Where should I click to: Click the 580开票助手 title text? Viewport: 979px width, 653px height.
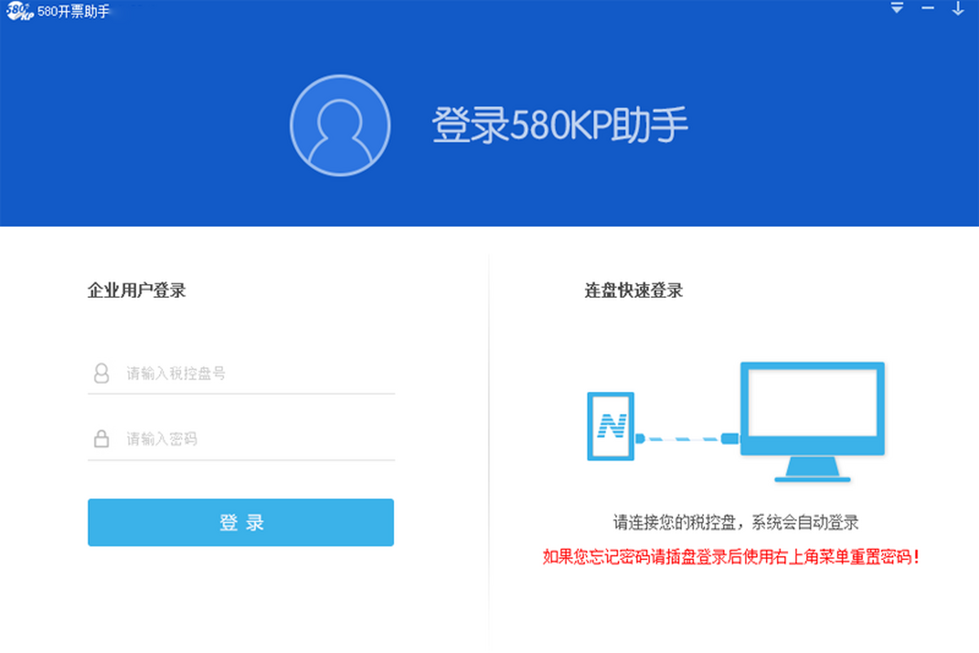click(73, 12)
